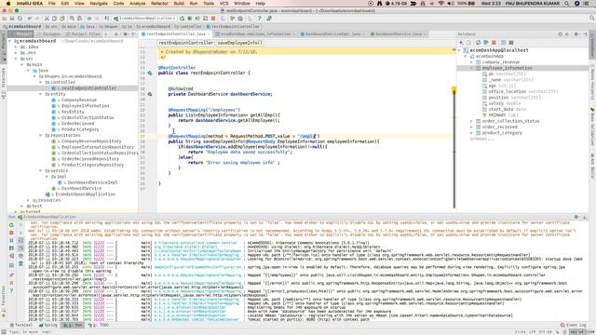Expand the resources folder
This screenshot has height=335, width=596.
pos(28,200)
